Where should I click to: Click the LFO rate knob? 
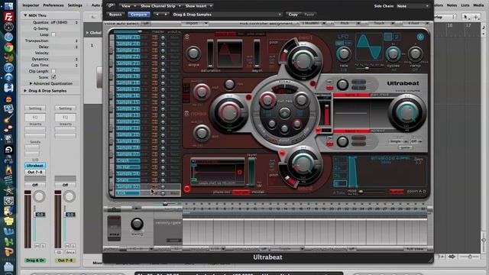pos(344,54)
